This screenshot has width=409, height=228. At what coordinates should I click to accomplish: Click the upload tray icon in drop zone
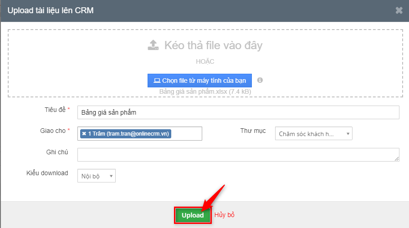[x=153, y=45]
